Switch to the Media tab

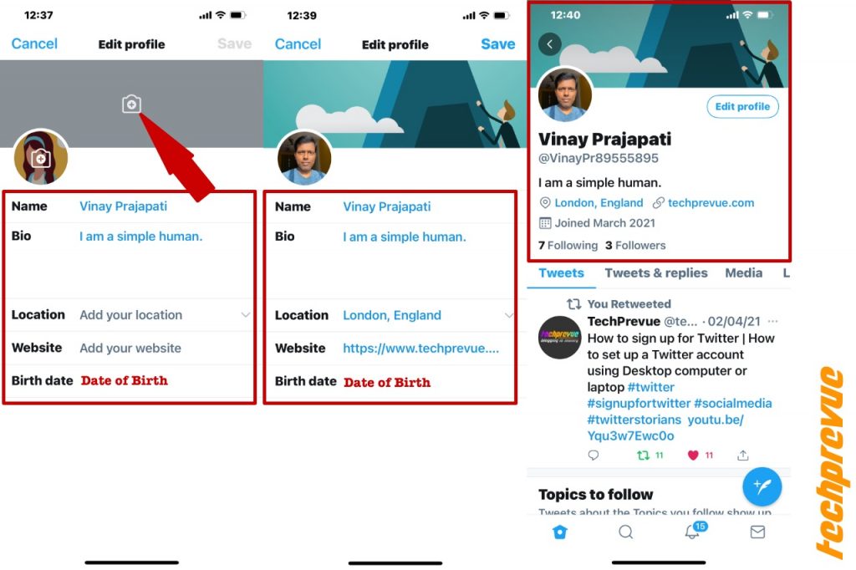point(743,273)
